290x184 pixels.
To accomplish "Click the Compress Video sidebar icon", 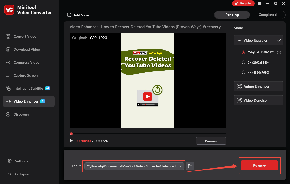I will click(x=8, y=63).
